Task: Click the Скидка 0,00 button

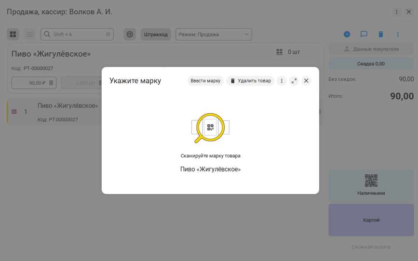Action: [x=371, y=64]
